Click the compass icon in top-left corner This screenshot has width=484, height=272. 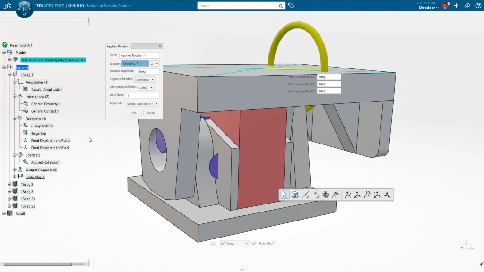pos(25,8)
